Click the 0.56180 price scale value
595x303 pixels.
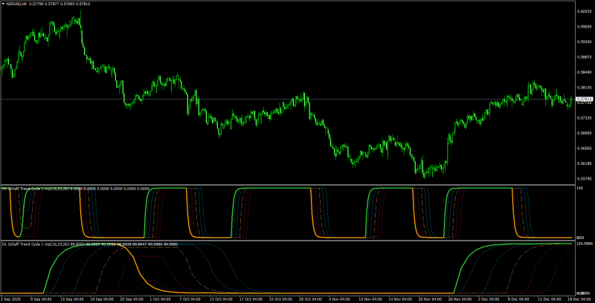(x=586, y=163)
